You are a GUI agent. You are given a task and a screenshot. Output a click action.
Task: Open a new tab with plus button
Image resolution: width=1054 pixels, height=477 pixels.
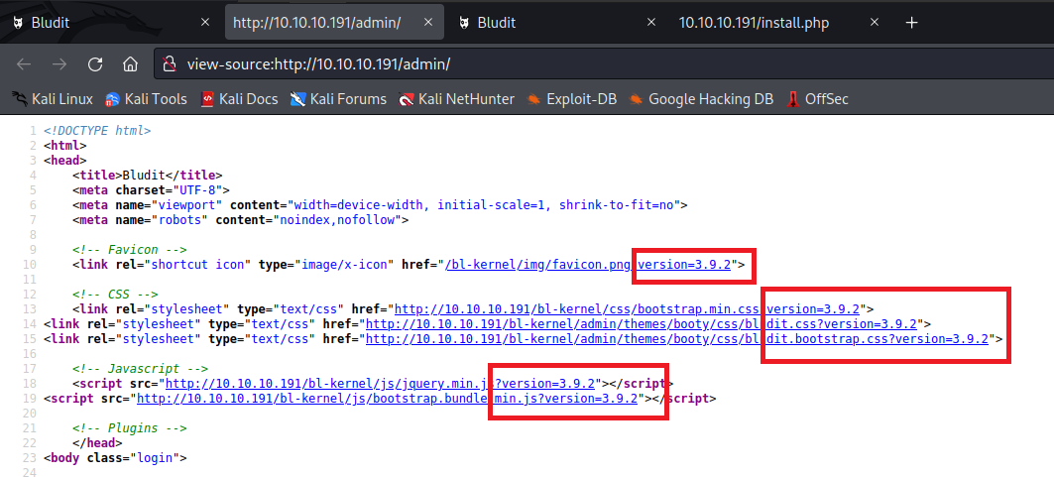point(911,22)
